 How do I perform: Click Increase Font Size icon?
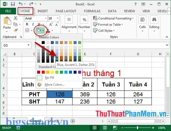51,25
